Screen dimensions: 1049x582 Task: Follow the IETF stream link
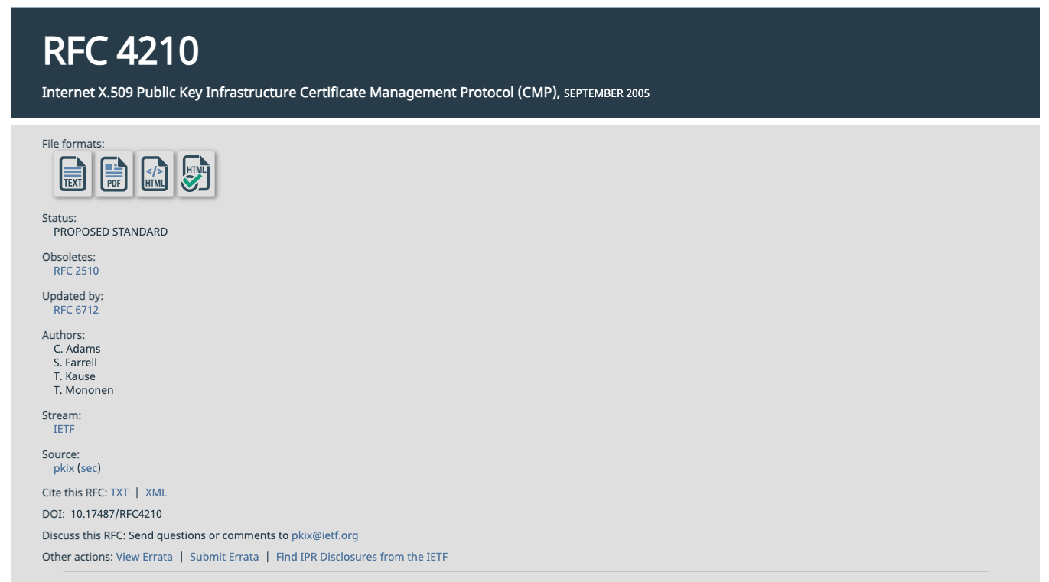[64, 429]
